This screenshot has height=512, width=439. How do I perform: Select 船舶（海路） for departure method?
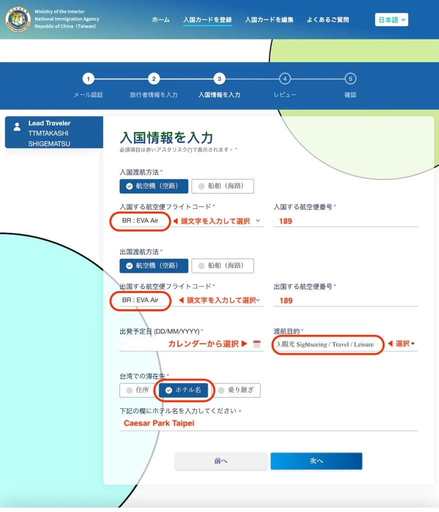[x=222, y=265]
